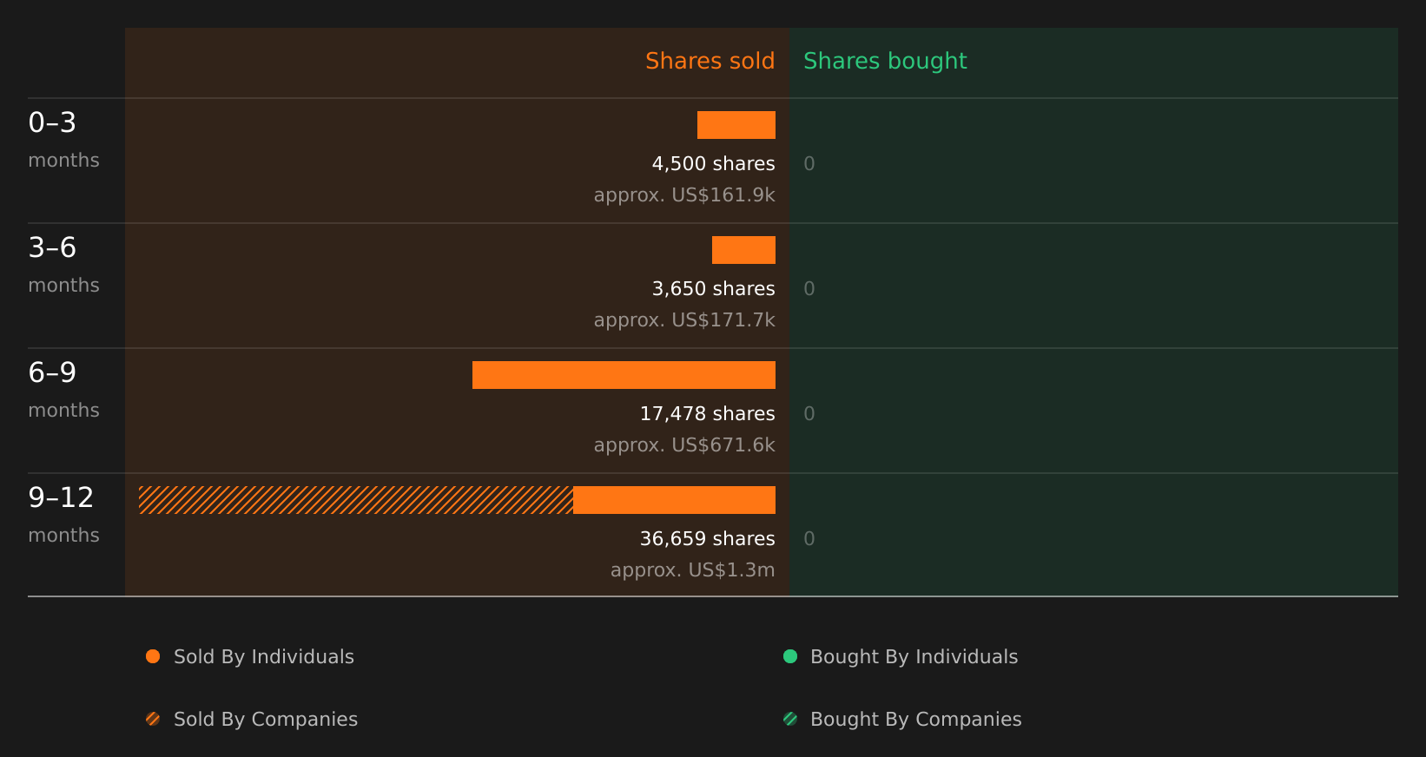
Task: Click the orange Sold By Individuals legend dot
Action: click(153, 656)
